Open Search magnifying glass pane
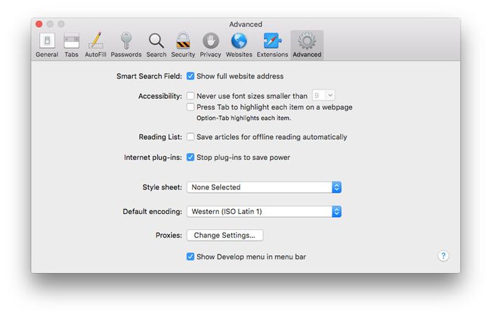The width and height of the screenshot is (491, 317). click(156, 45)
